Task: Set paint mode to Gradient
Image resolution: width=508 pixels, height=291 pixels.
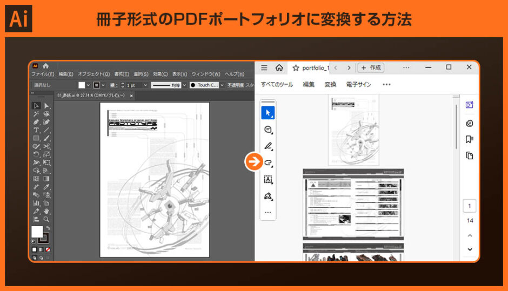Action: pyautogui.click(x=41, y=249)
